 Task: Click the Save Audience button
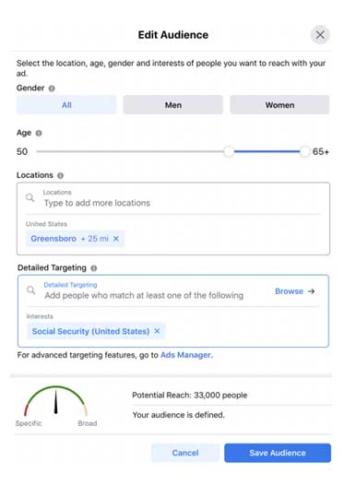[x=278, y=453]
